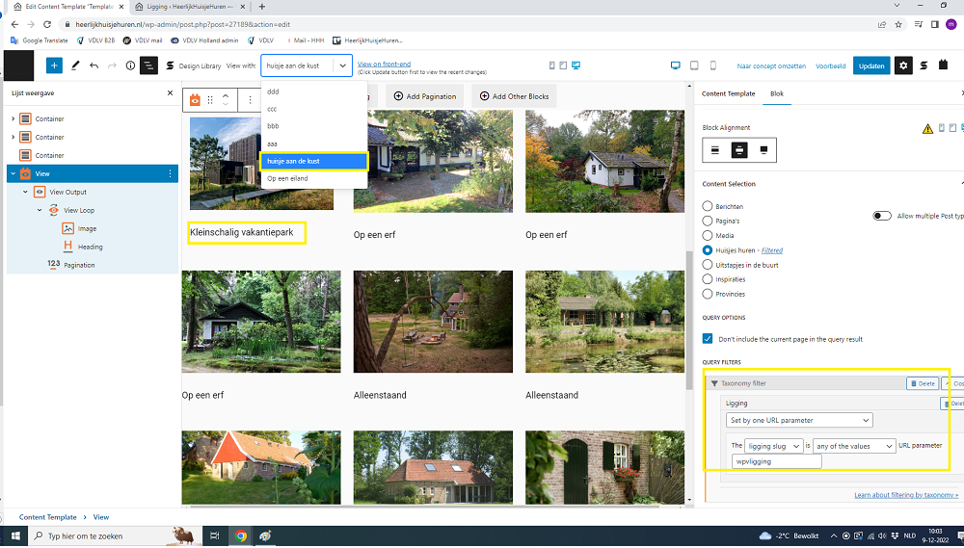Click the View block icon in block toolbar
964x548 pixels.
tap(195, 99)
